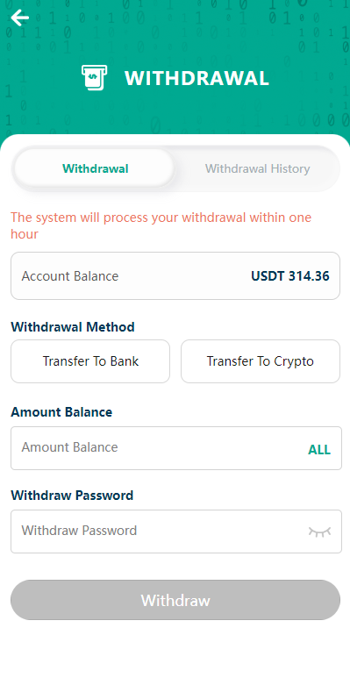This screenshot has width=350, height=685.
Task: Click the WITHDRAWAL header title
Action: click(196, 78)
